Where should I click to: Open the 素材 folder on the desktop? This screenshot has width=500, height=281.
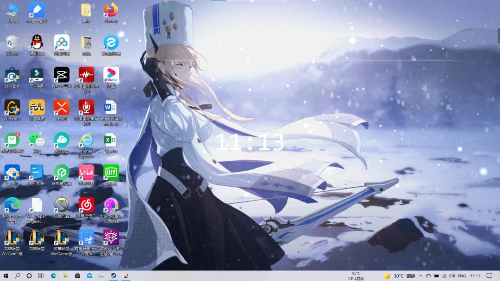pyautogui.click(x=87, y=13)
